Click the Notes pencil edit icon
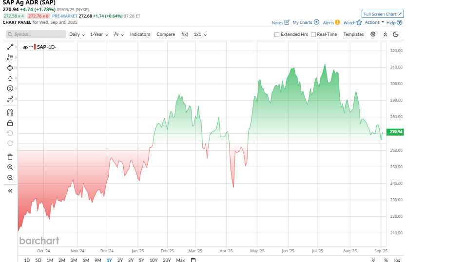Screen dimensions: 464x262 pyautogui.click(x=287, y=22)
